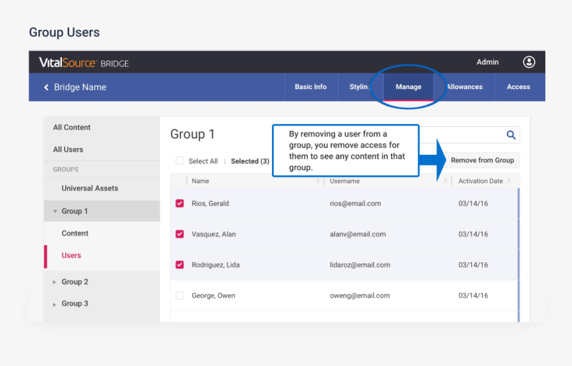Click the user profile icon
This screenshot has width=572, height=366.
(529, 62)
